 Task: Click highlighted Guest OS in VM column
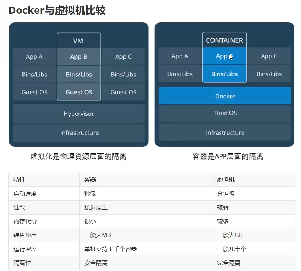[x=79, y=92]
